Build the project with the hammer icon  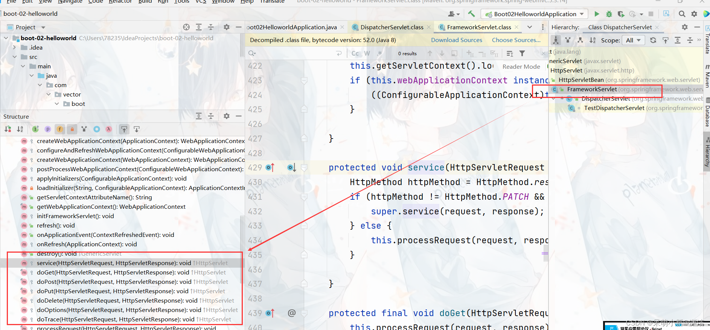click(x=471, y=14)
